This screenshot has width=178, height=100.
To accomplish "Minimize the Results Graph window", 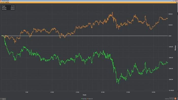I will coord(171,1).
